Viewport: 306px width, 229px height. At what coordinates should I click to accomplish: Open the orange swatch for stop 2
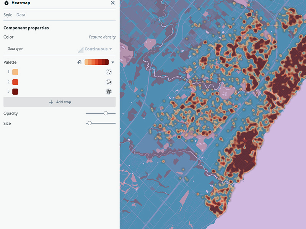point(15,82)
